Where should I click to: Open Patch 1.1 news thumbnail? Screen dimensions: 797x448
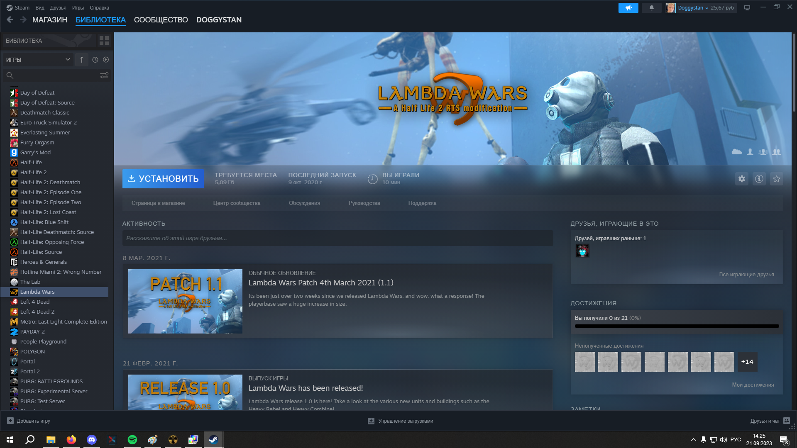coord(185,301)
